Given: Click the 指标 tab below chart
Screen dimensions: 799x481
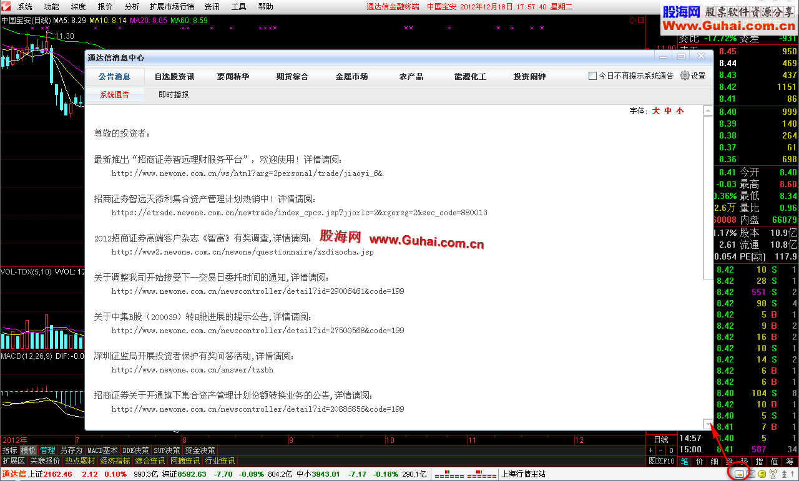Looking at the screenshot, I should 10,450.
